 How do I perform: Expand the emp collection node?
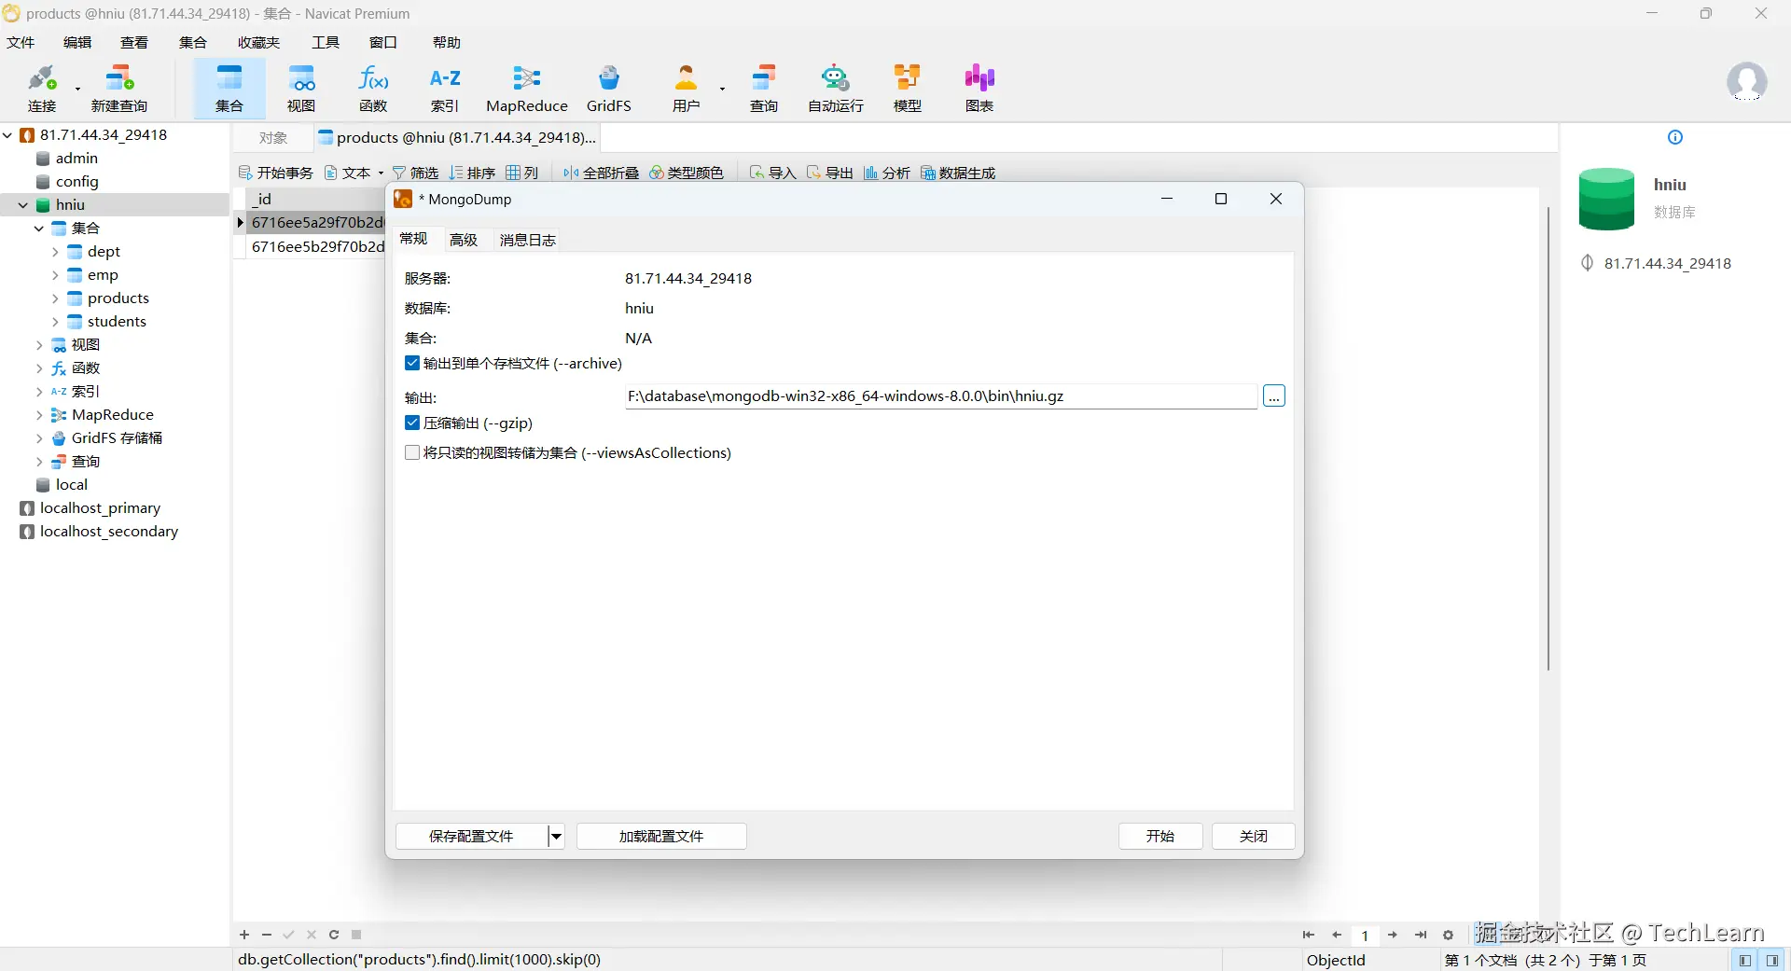55,275
